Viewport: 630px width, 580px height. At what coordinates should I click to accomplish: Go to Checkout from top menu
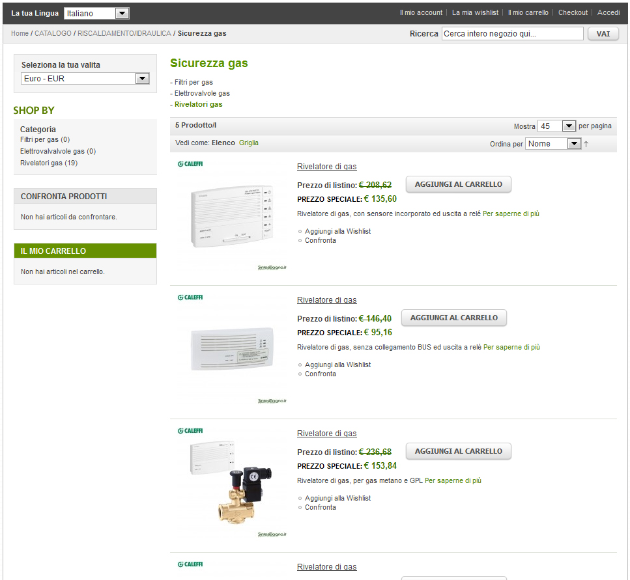pos(573,12)
